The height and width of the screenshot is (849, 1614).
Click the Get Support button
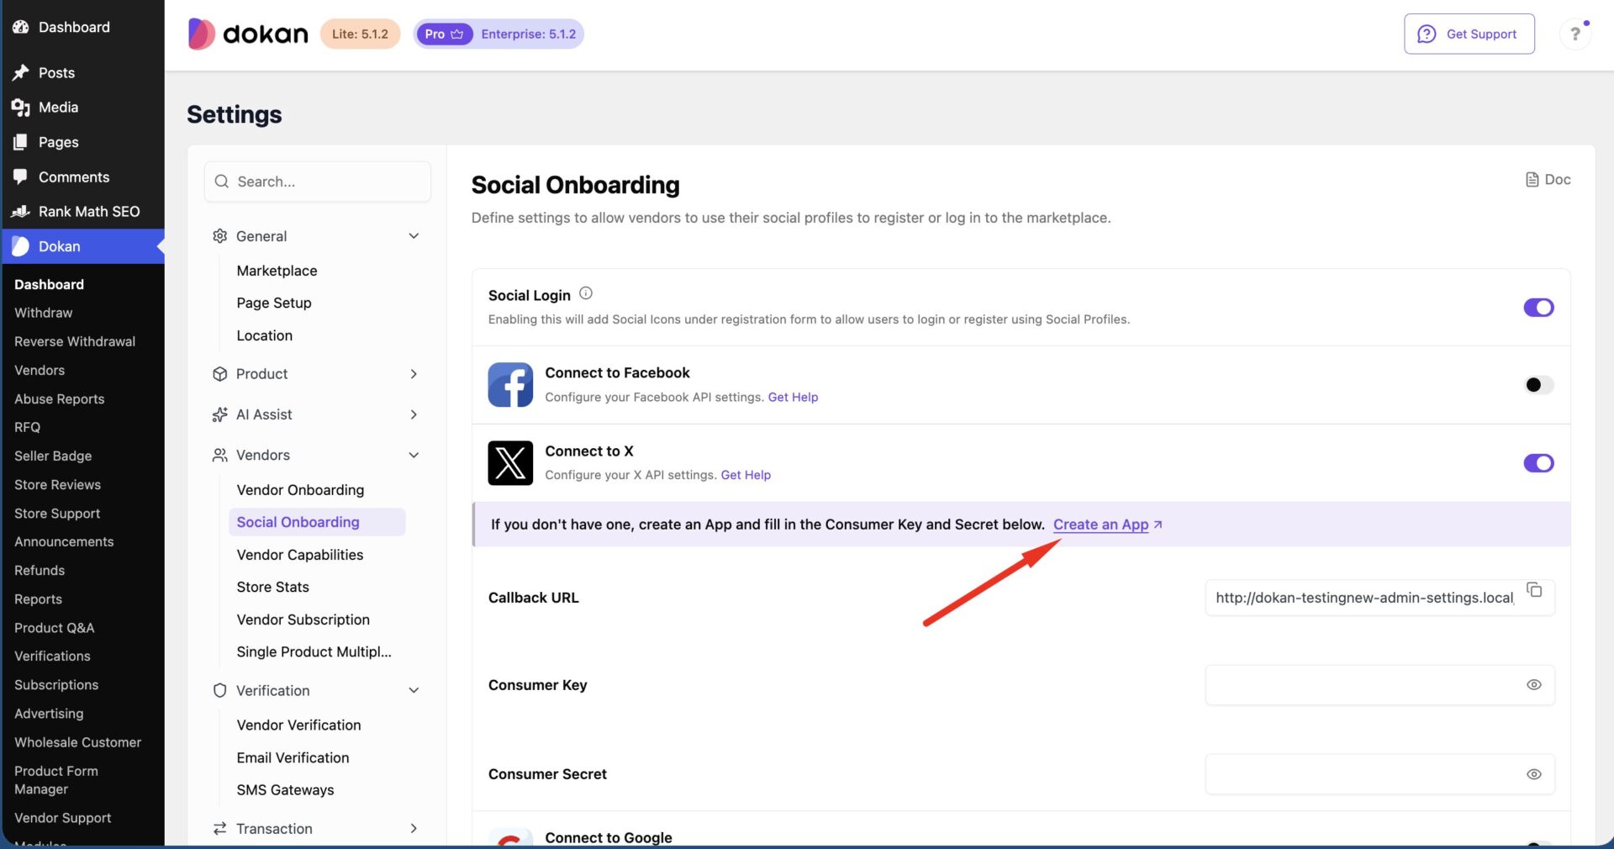(x=1469, y=34)
